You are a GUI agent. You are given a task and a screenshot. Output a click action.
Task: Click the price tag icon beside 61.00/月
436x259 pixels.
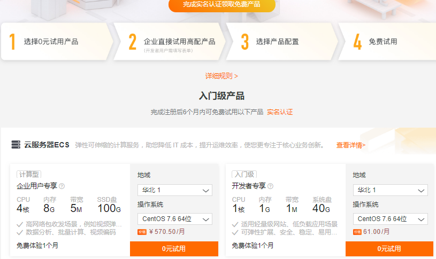click(357, 232)
